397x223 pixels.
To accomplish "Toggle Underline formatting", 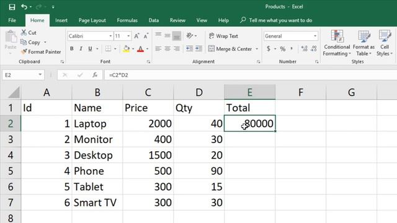I will [90, 48].
